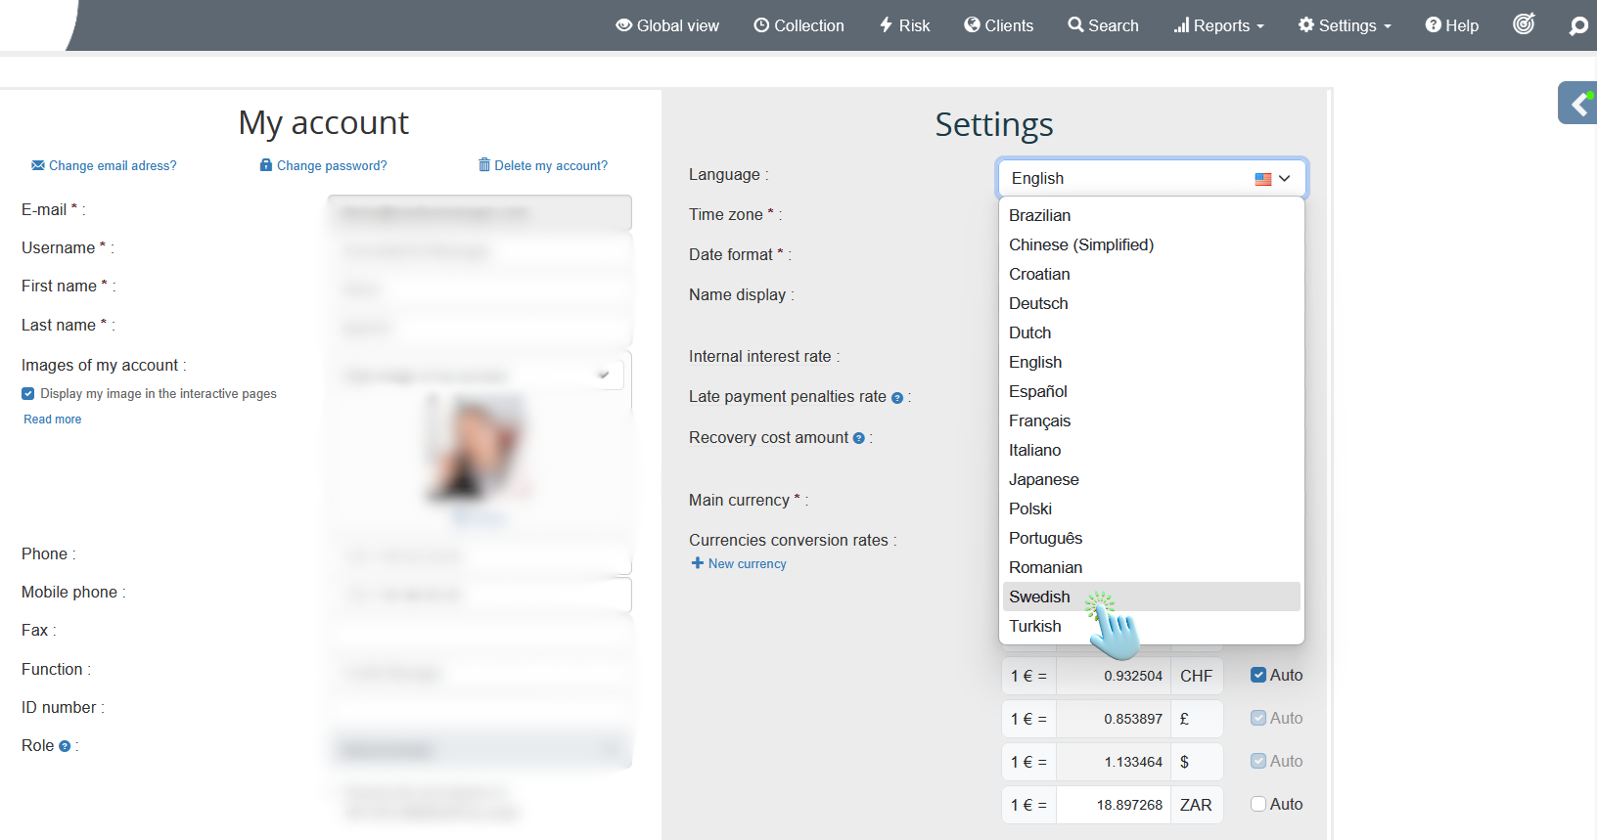Go to the Risk page
Screen dimensions: 1597x840
[904, 25]
